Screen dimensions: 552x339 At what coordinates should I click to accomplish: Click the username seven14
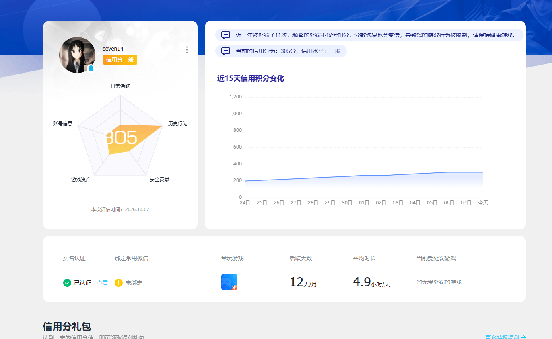click(x=113, y=49)
